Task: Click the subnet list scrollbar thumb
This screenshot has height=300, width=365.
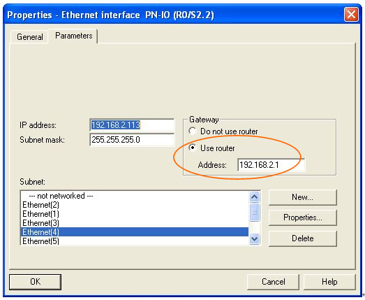Action: coord(254,212)
